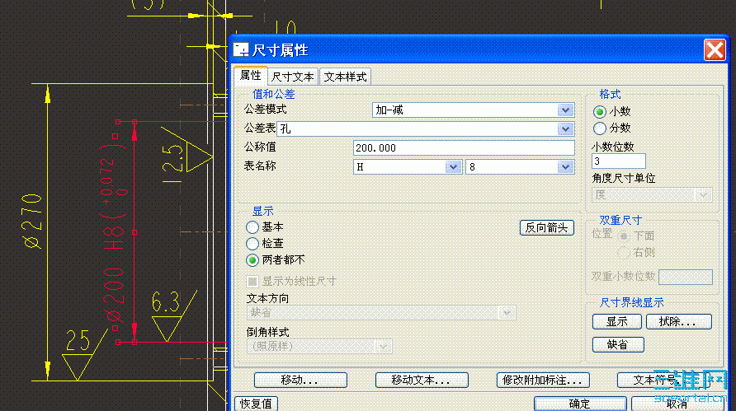The width and height of the screenshot is (736, 411).
Task: Switch to the 属性 tab
Action: tap(251, 76)
